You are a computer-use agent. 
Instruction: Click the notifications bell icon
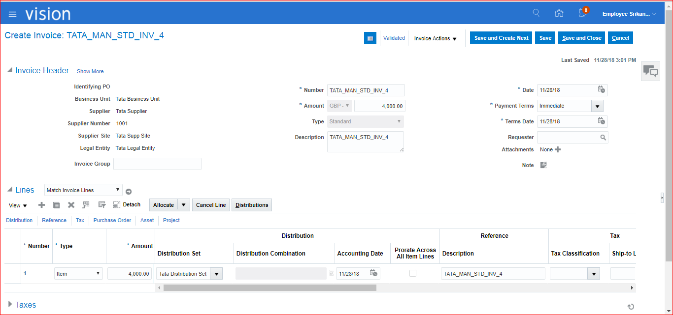(x=583, y=13)
